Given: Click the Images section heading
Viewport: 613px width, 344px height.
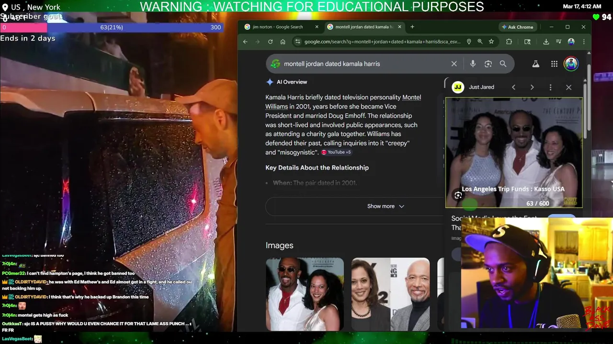Looking at the screenshot, I should click(280, 245).
